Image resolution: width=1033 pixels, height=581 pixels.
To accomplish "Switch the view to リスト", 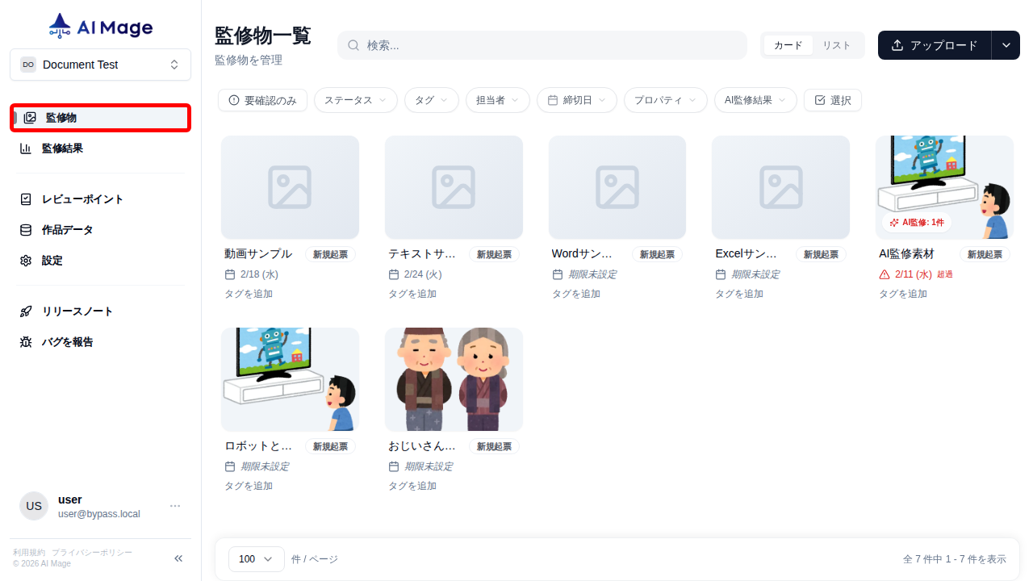I will pos(837,45).
